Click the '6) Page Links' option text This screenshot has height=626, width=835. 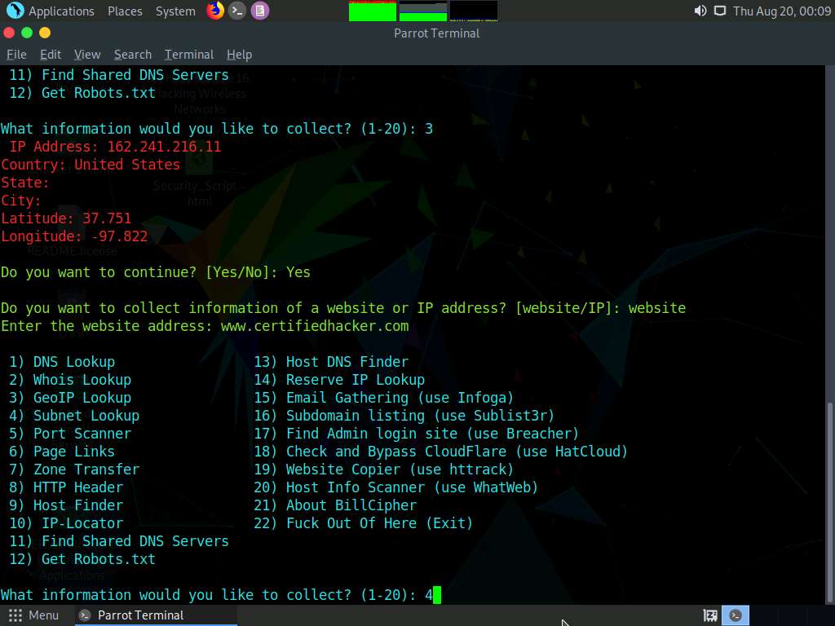pos(62,452)
